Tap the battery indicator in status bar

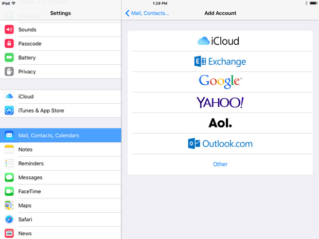[x=313, y=3]
